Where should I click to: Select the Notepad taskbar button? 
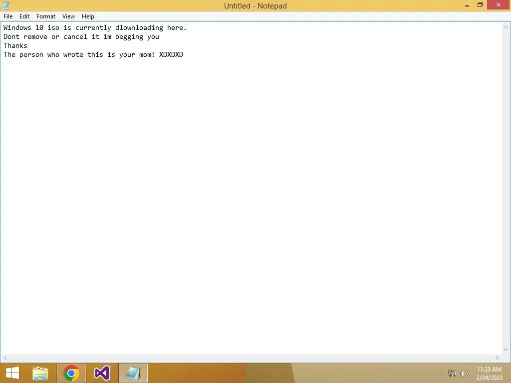133,373
